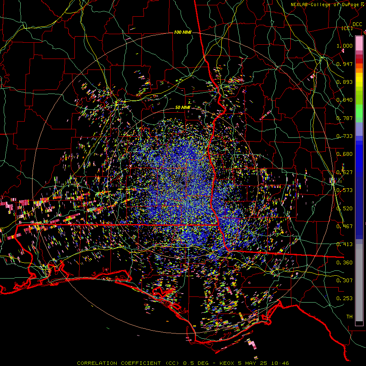Select the 0.680 legend value

344,154
